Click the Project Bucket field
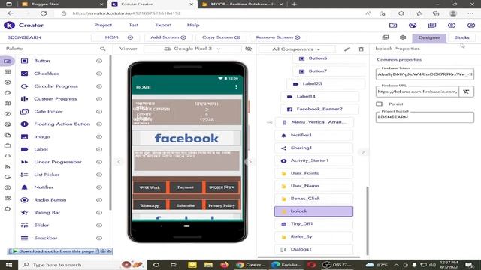This screenshot has height=270, width=481. [425, 117]
